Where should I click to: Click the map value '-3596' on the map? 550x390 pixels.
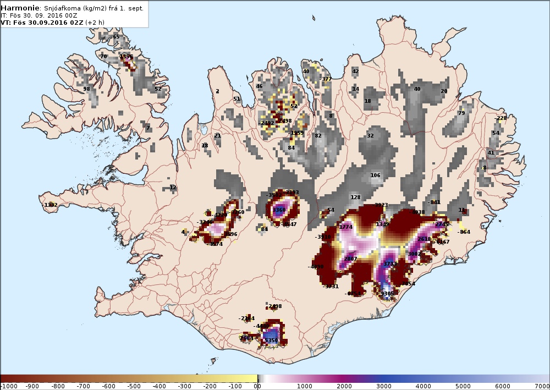[229, 234]
